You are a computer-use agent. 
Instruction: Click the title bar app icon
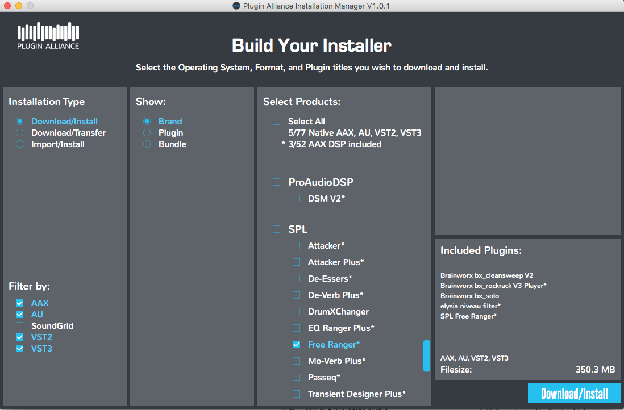(236, 6)
